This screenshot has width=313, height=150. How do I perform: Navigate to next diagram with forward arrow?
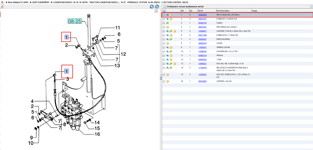(x=157, y=7)
